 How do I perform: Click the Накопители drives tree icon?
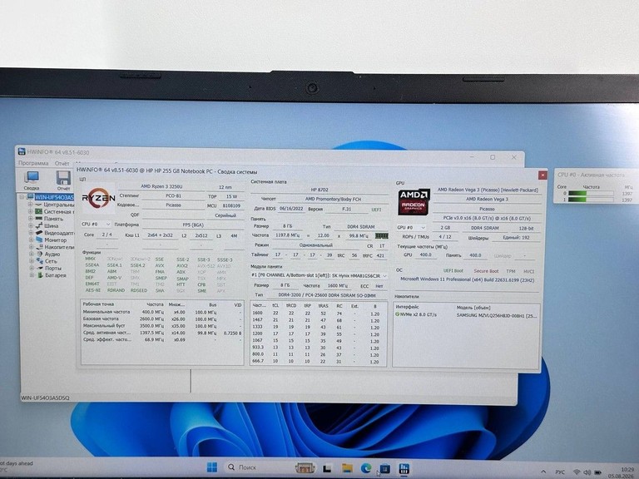[39, 247]
